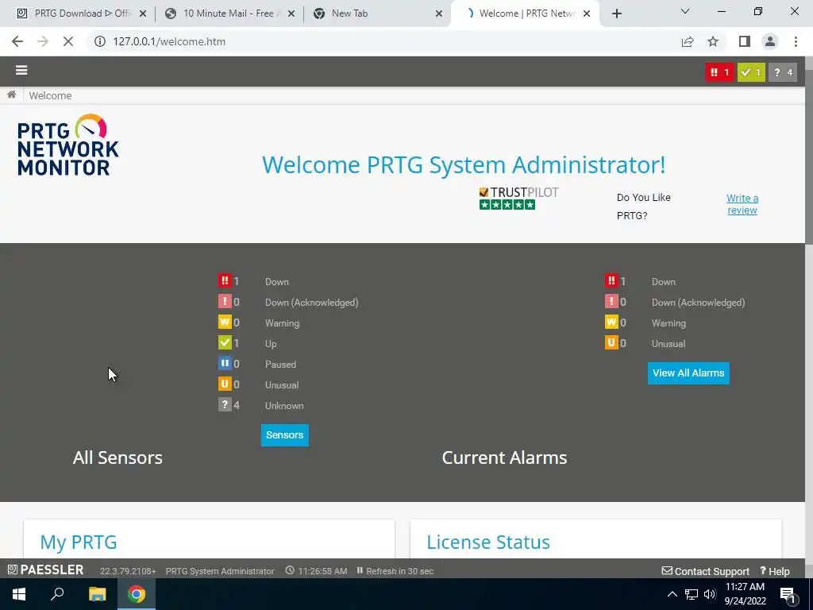Open File Explorer from taskbar
813x610 pixels.
pyautogui.click(x=97, y=594)
